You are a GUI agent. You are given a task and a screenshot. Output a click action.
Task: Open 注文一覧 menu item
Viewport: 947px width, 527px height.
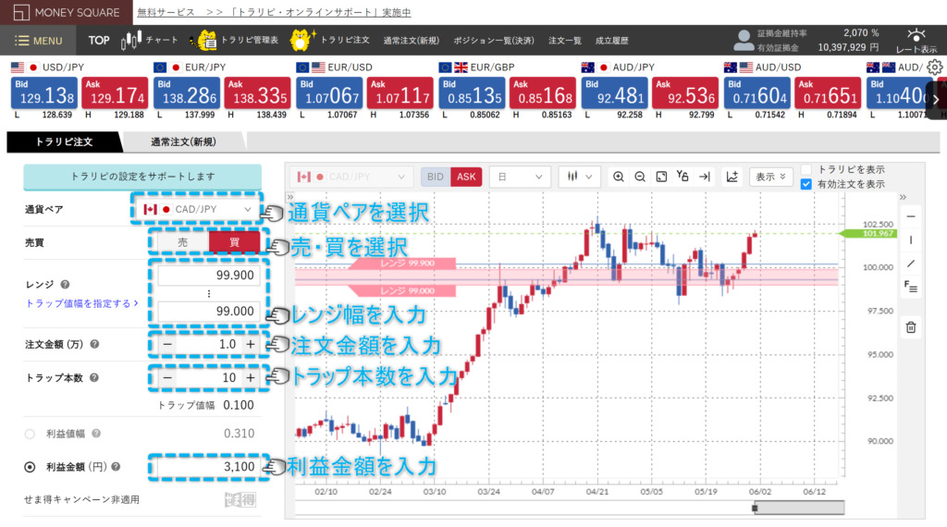565,41
